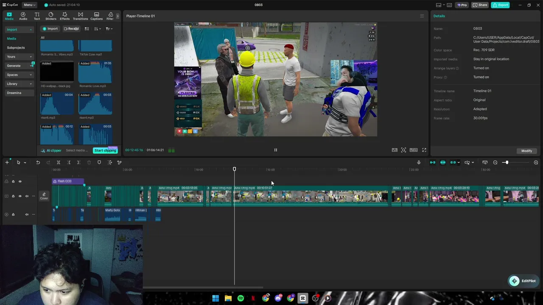Lock the Flash CCD effect track
Image resolution: width=543 pixels, height=305 pixels.
click(13, 181)
